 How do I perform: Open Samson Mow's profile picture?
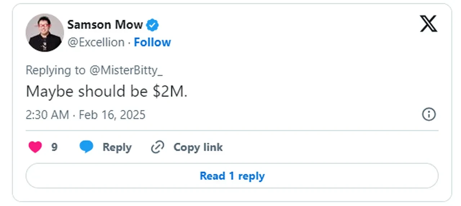tap(45, 33)
